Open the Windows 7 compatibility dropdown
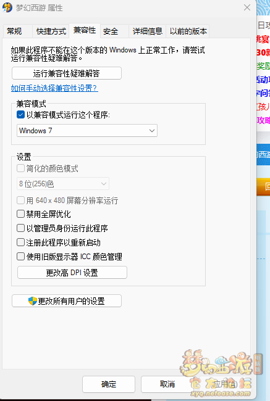Screen dimensions: 270x401 tap(87, 131)
